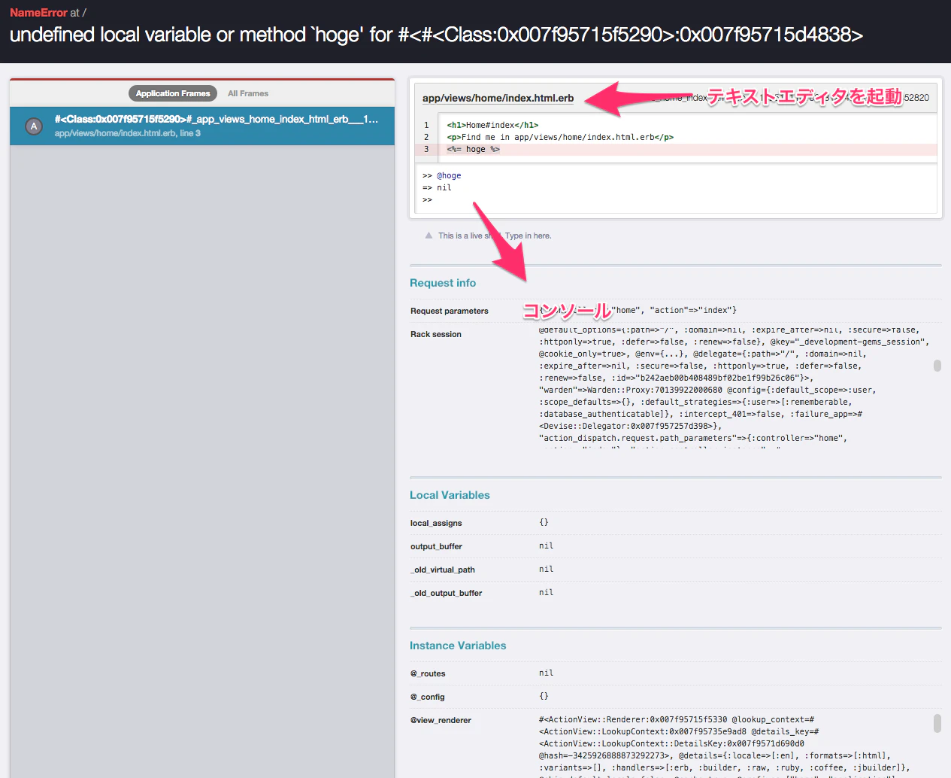This screenshot has height=778, width=951.
Task: Click the @hoge console entry
Action: click(x=449, y=175)
